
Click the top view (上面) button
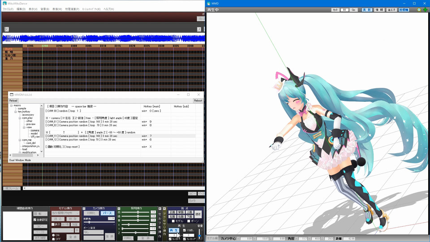point(189,212)
